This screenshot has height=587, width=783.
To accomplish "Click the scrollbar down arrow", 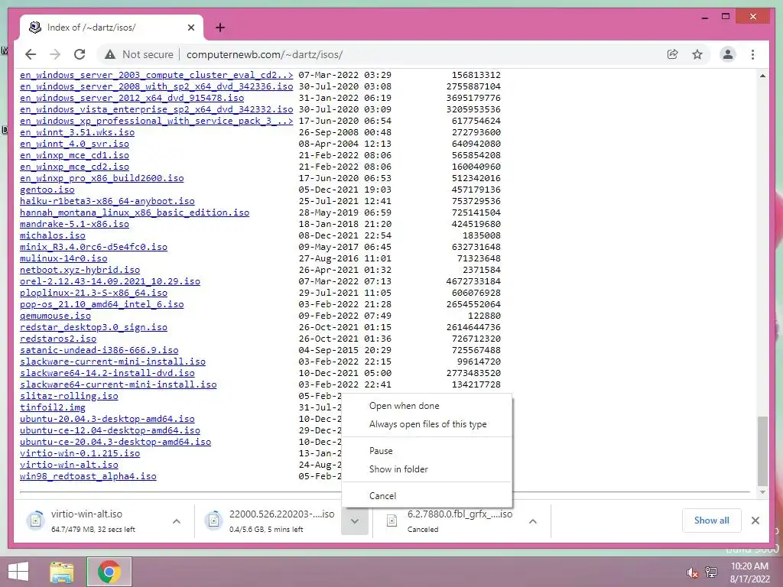I will [x=762, y=493].
